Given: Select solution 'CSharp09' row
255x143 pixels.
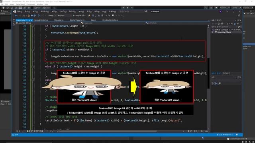Looking at the screenshot, I should [x=226, y=30].
